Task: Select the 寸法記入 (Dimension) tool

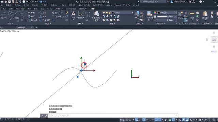Action: (81, 15)
